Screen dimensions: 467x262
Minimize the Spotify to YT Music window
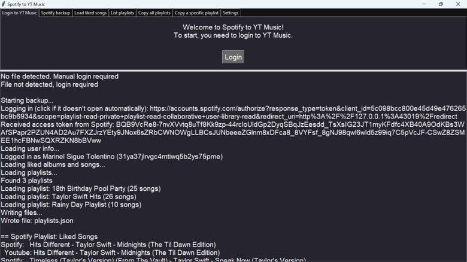click(x=424, y=4)
